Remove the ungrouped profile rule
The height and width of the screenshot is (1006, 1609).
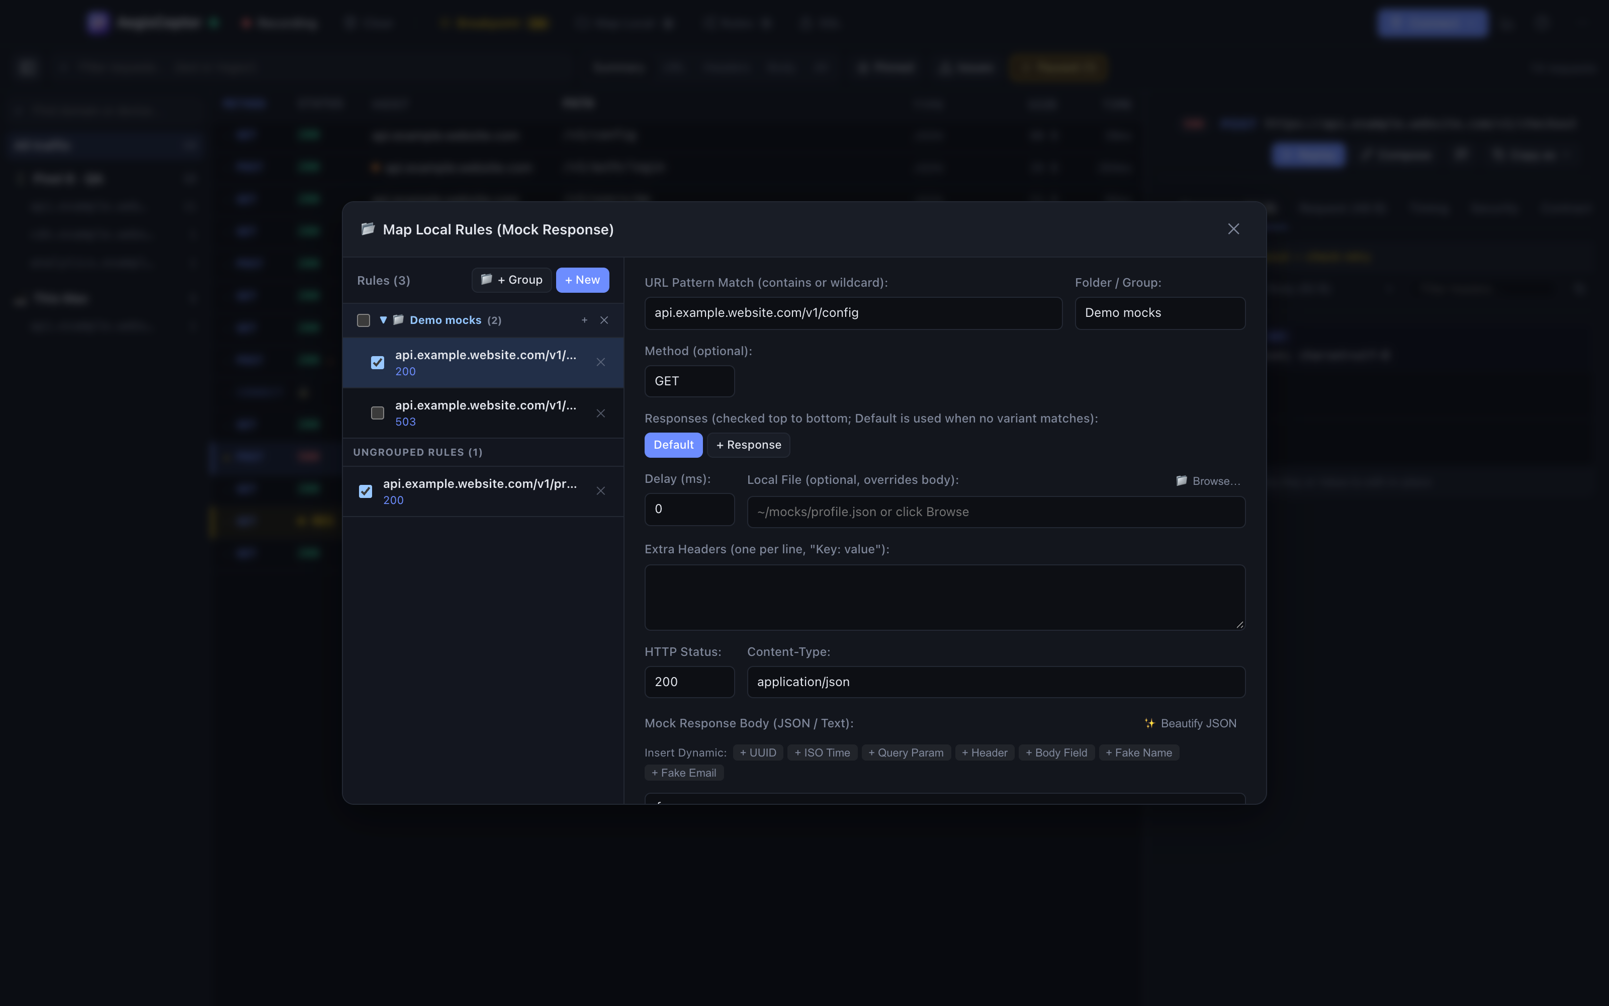(x=600, y=491)
